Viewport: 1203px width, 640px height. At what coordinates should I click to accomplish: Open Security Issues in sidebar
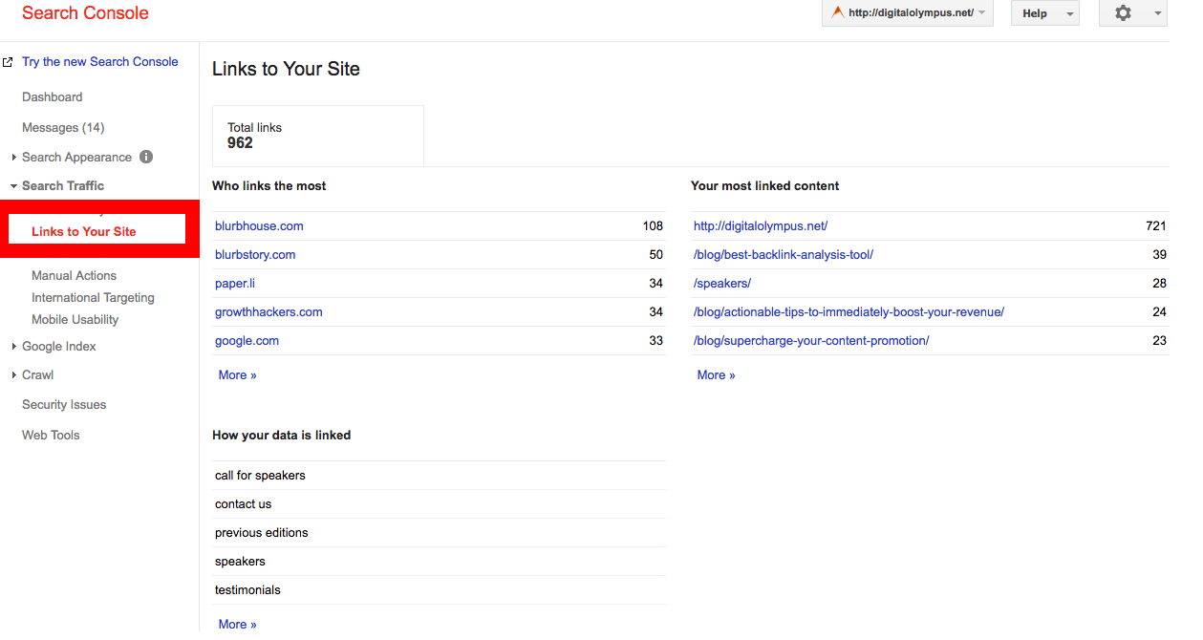(x=64, y=405)
